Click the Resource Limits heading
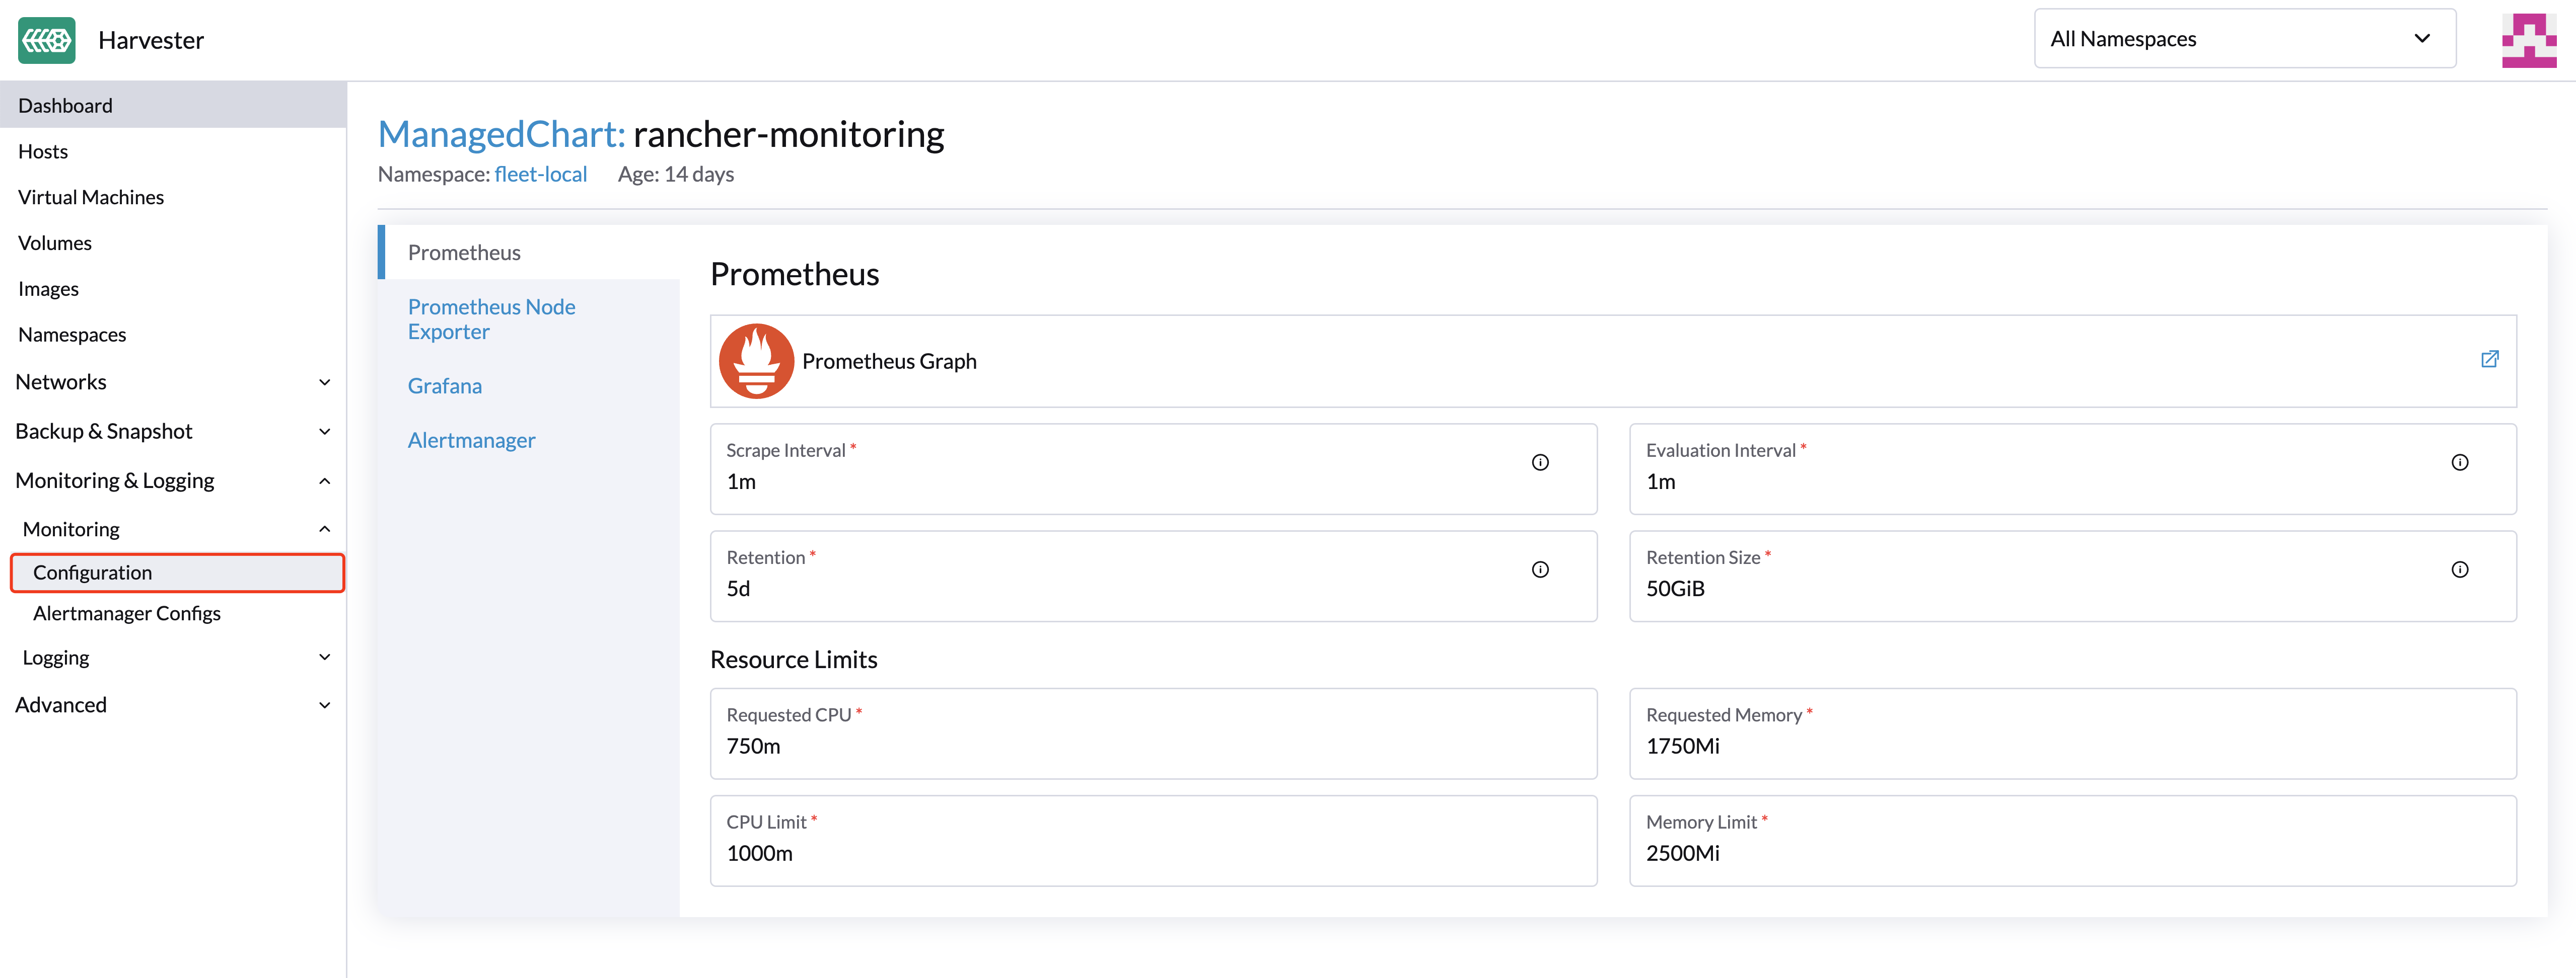The height and width of the screenshot is (978, 2576). point(794,660)
